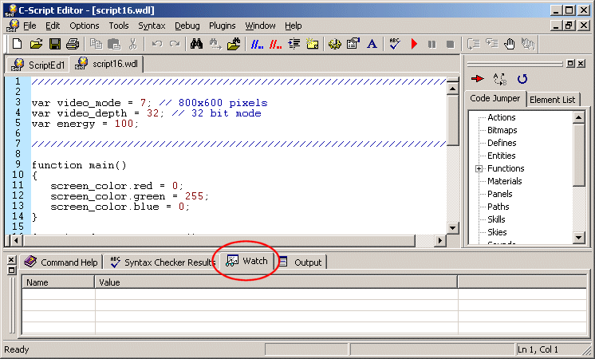
Task: Run syntax check with the ABC checkmark icon
Action: [x=395, y=44]
